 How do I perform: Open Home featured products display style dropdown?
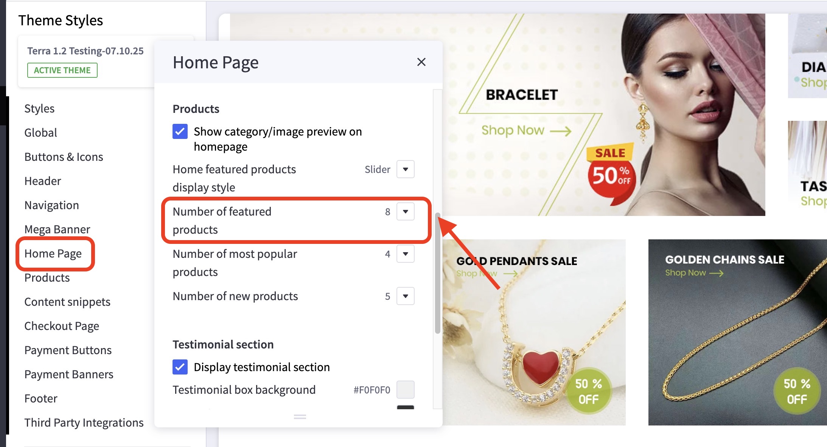click(x=405, y=169)
